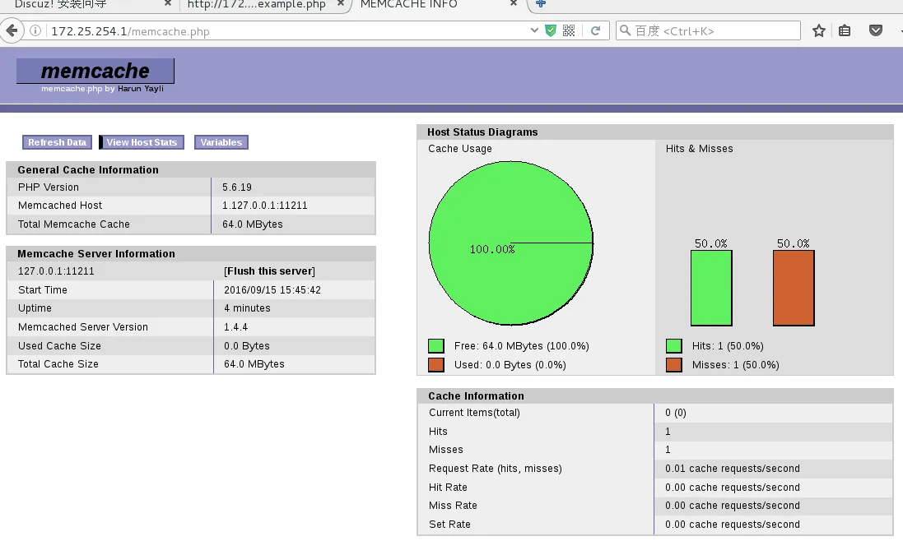Open the Harun Yayli author link
The width and height of the screenshot is (903, 541).
tap(141, 89)
